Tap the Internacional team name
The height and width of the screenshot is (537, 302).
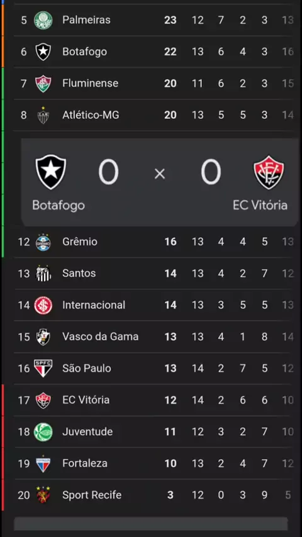pos(94,305)
